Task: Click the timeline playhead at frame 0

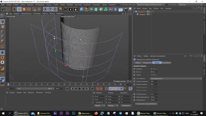Action: click(8, 84)
